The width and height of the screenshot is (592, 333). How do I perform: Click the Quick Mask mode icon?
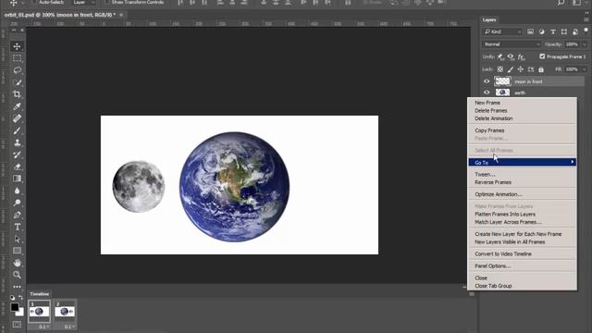click(17, 325)
